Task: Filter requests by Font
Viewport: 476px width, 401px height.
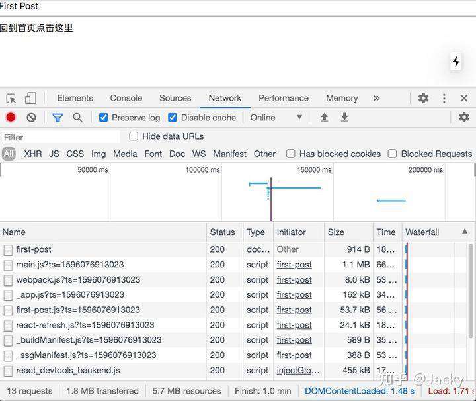Action: [153, 154]
